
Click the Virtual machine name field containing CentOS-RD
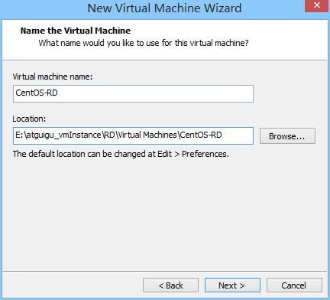tap(133, 93)
